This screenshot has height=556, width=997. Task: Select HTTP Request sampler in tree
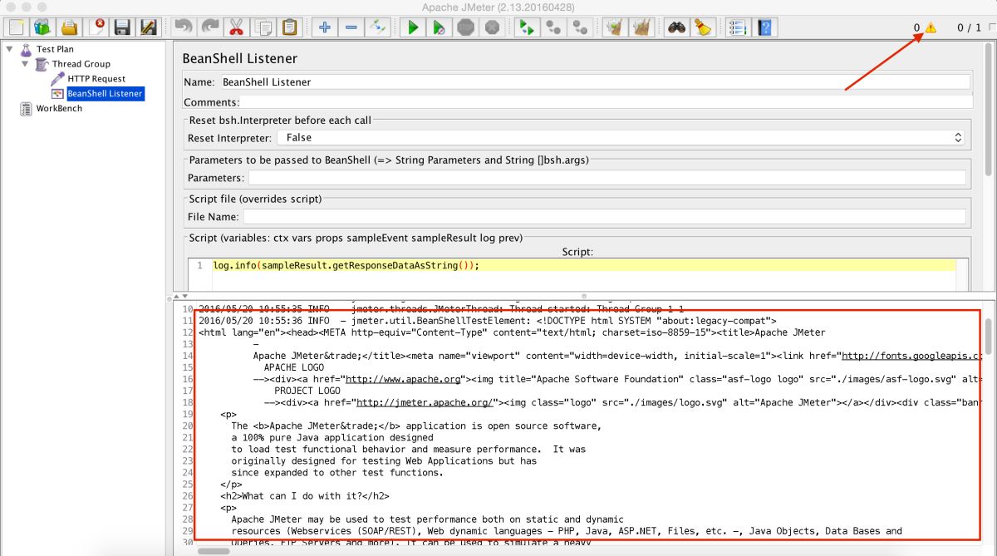(96, 79)
